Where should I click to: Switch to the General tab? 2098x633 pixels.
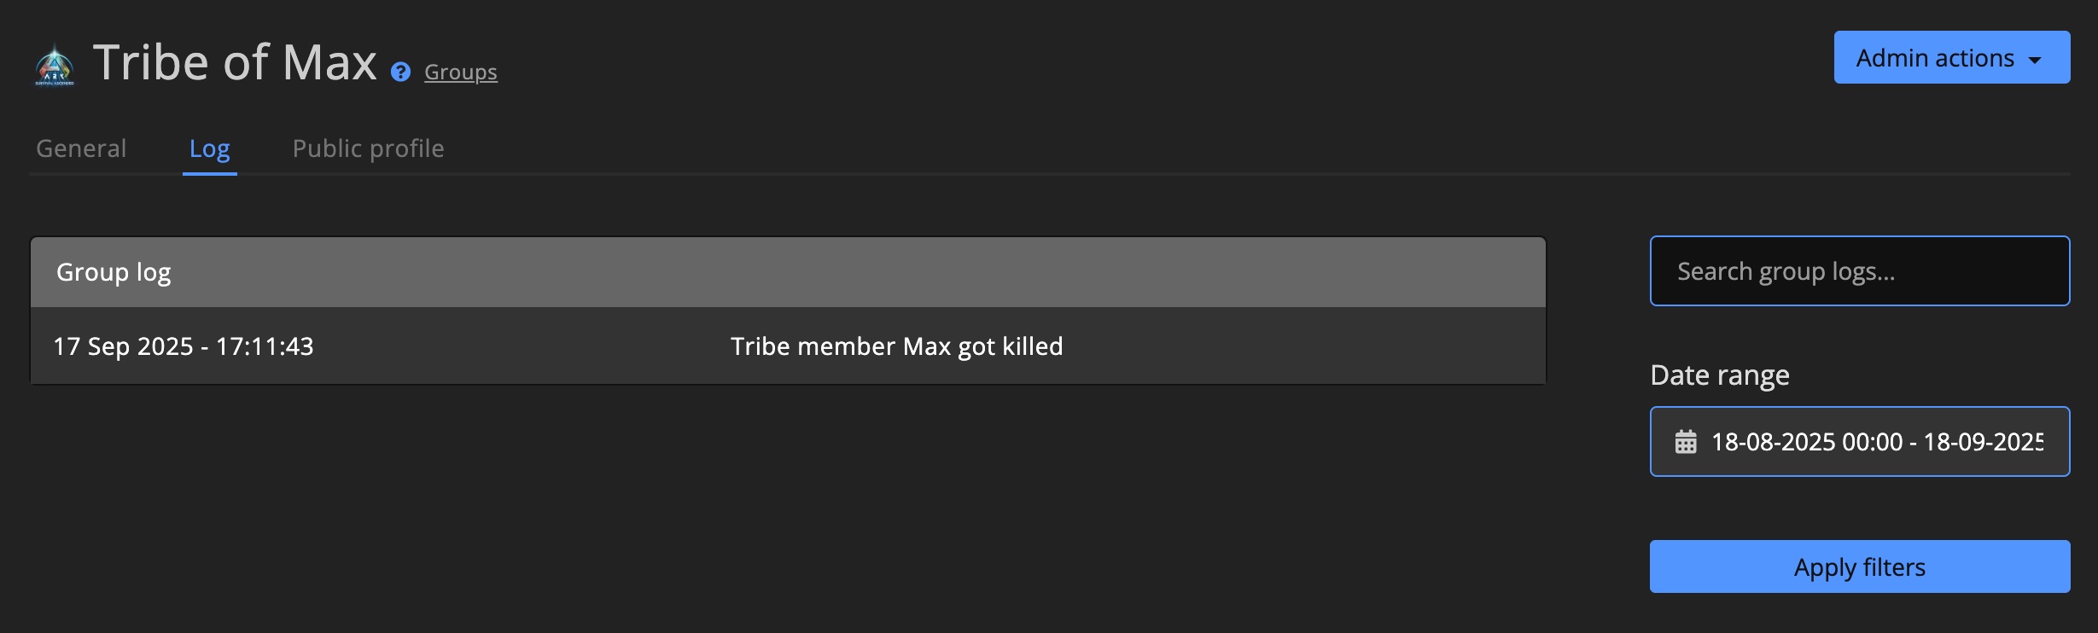pos(81,148)
